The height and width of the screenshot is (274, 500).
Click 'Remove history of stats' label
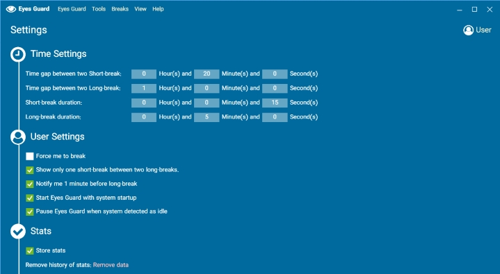[58, 265]
